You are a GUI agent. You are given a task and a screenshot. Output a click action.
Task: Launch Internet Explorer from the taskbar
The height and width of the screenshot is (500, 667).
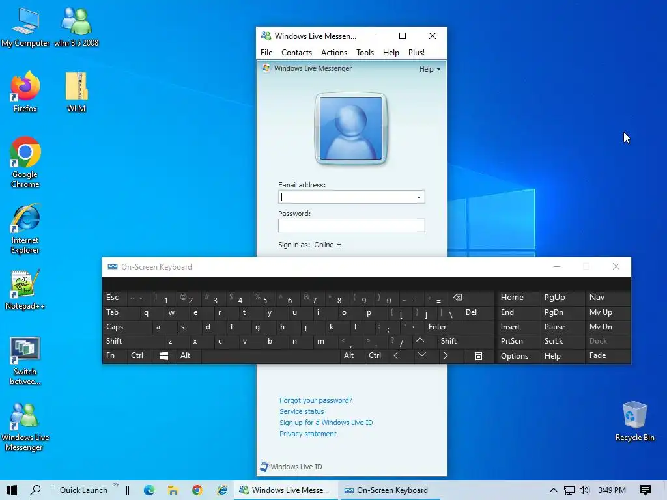click(x=221, y=490)
